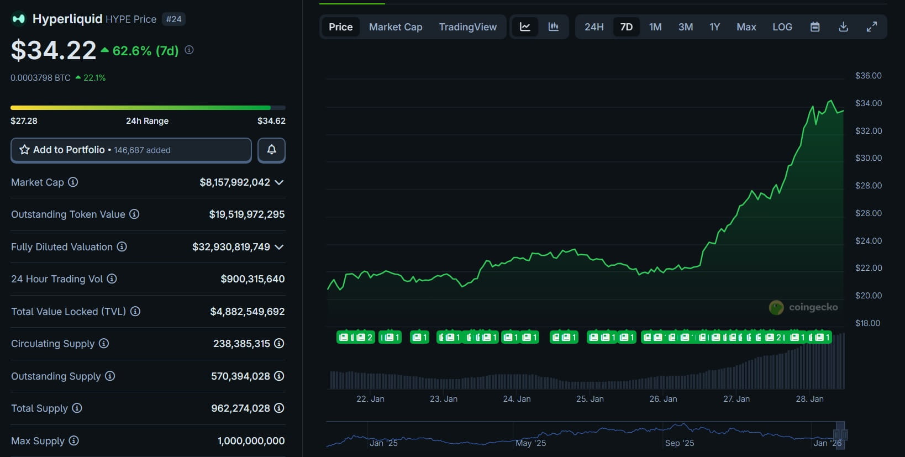Click the Total Value Locked info icon
Image resolution: width=905 pixels, height=457 pixels.
point(135,311)
